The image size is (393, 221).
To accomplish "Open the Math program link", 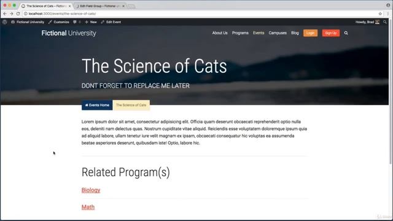I will (x=88, y=207).
